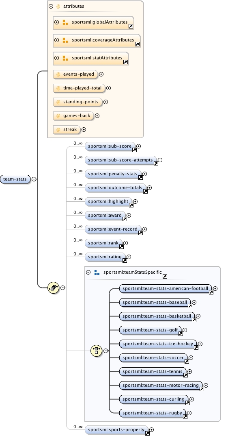Expand sportsml:event-record element
This screenshot has width=228, height=436.
[144, 229]
